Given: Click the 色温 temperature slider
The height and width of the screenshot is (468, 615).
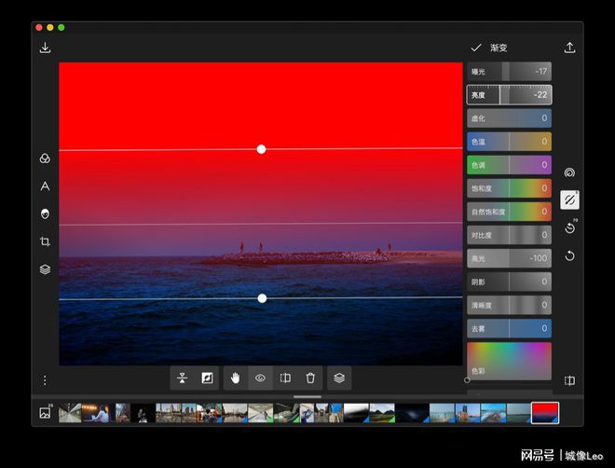Looking at the screenshot, I should (x=509, y=142).
